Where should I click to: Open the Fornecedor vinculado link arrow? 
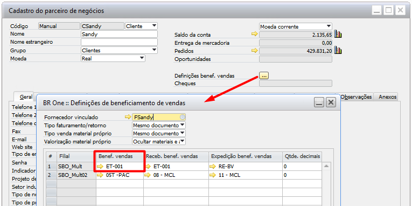128,117
